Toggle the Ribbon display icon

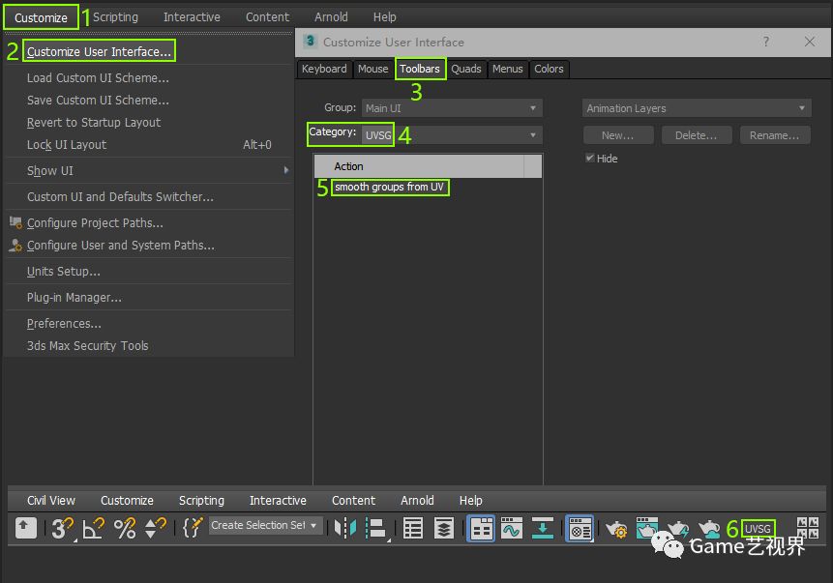click(x=481, y=528)
